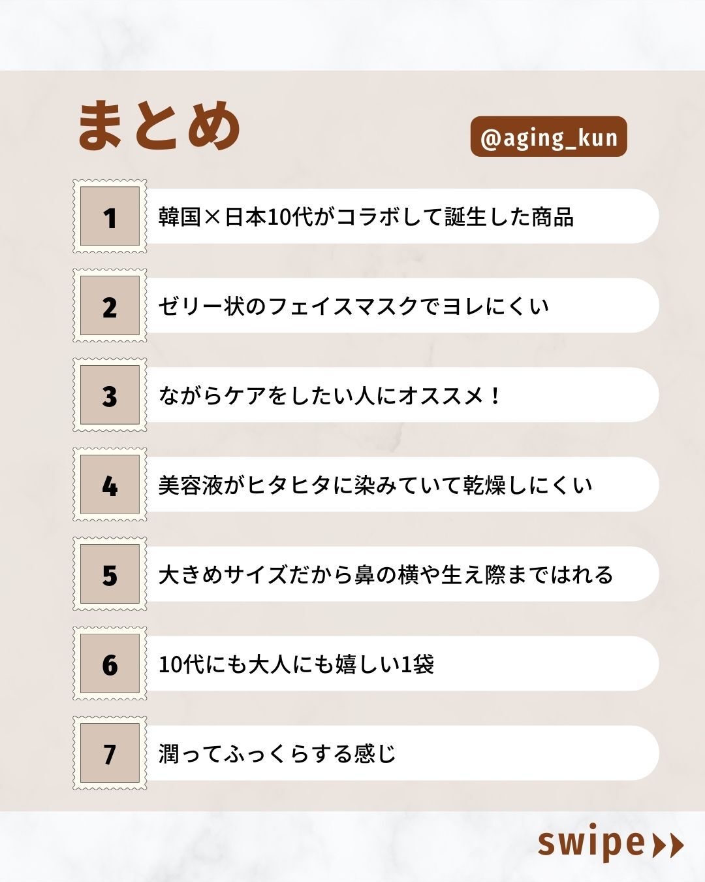705x882 pixels.
Task: Open the @aging_kun account badge
Action: click(548, 137)
